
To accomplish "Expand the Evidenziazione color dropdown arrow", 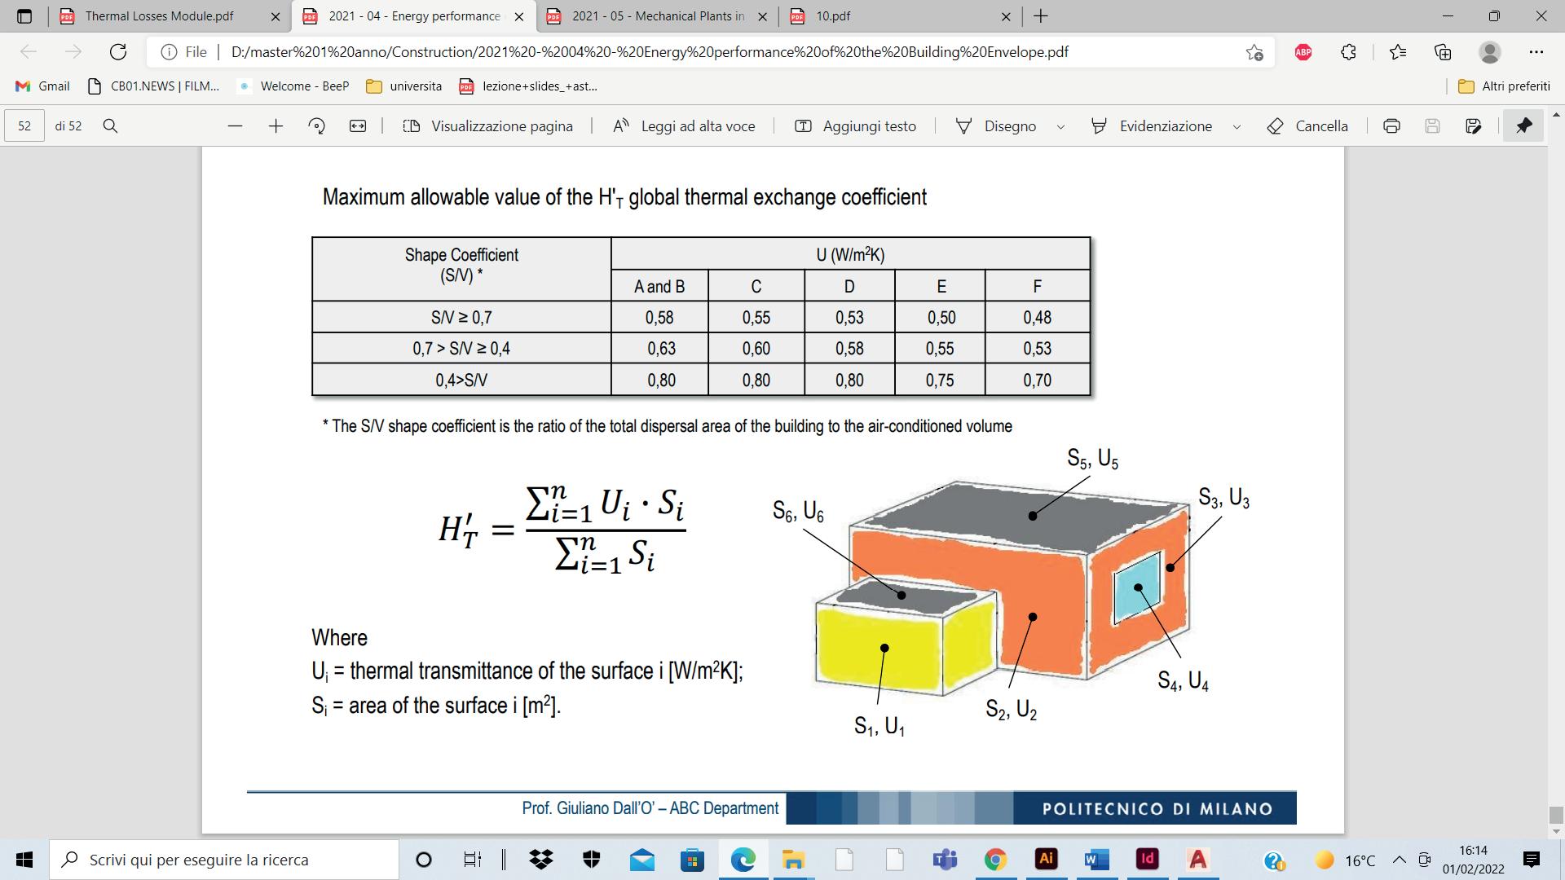I will [1237, 127].
